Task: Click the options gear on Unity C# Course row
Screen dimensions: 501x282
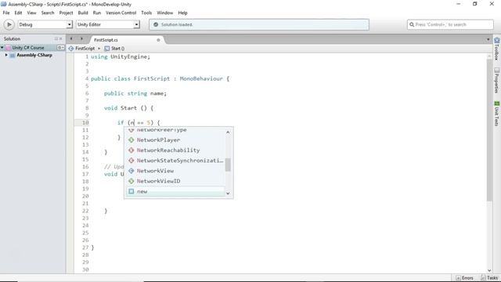Action: (60, 48)
